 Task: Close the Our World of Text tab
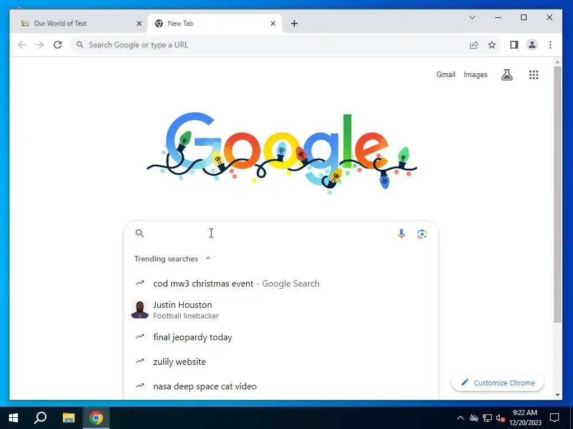139,23
